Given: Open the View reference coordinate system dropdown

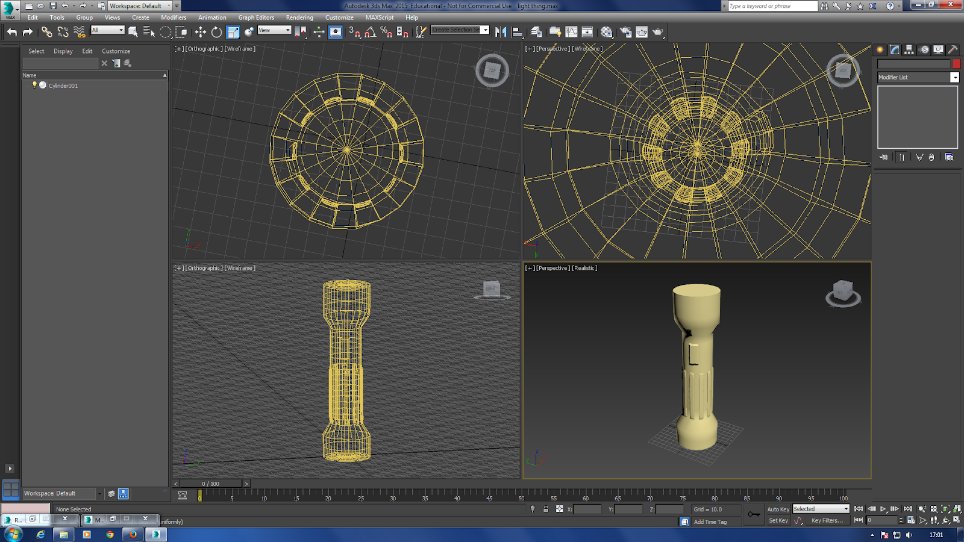Looking at the screenshot, I should 274,30.
